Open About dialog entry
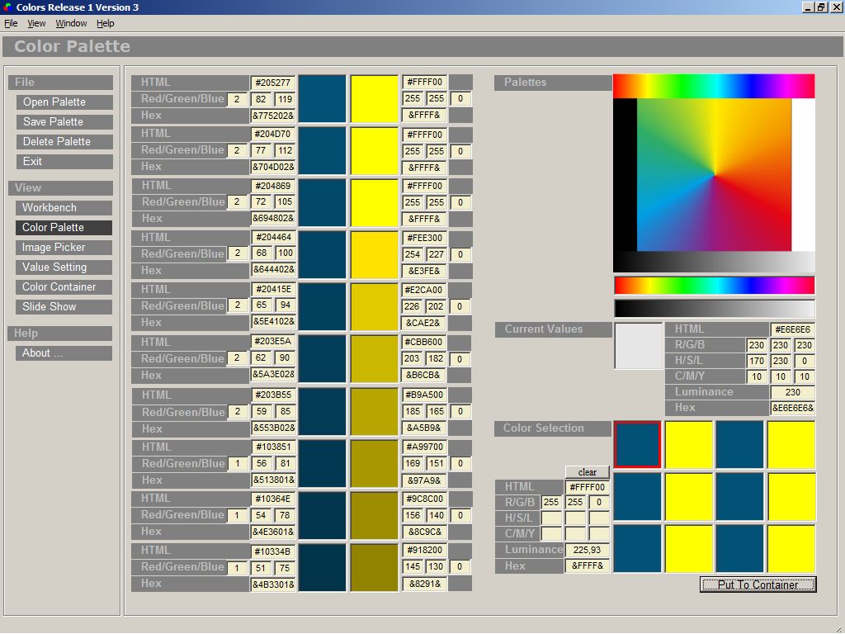845x634 pixels. (x=64, y=353)
